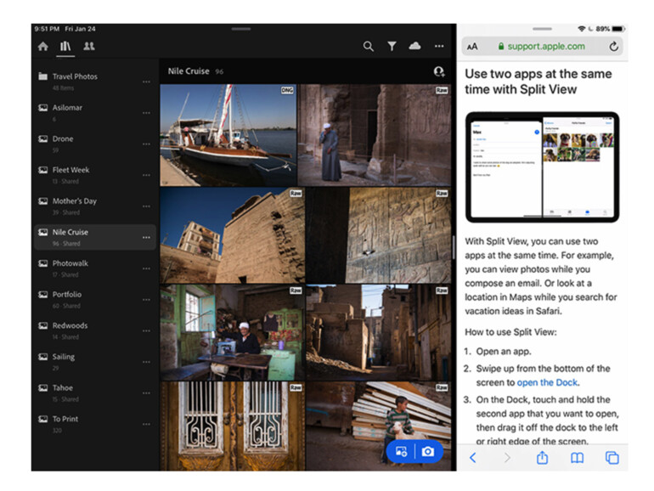Tap the Split View divider handle
The image size is (654, 491).
tap(454, 248)
